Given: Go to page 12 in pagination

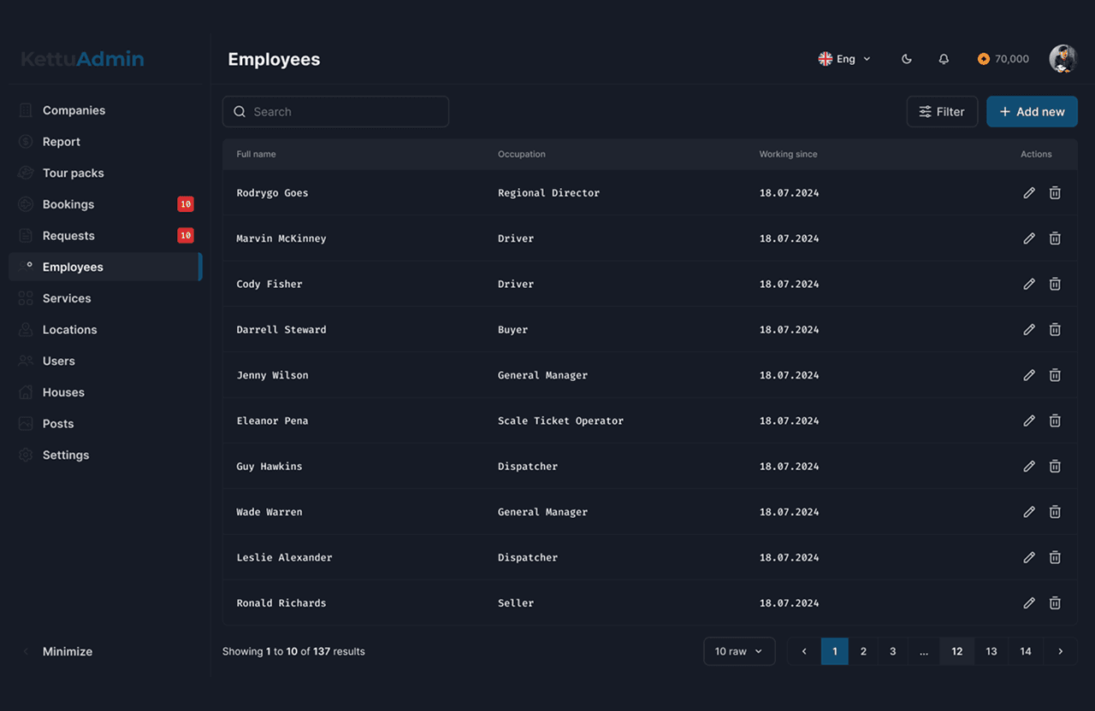Looking at the screenshot, I should pos(956,651).
